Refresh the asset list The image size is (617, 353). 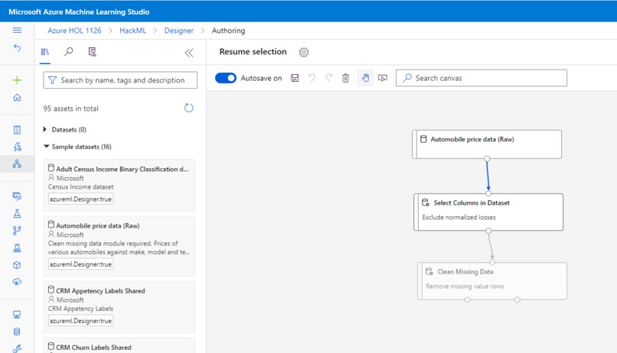(189, 108)
